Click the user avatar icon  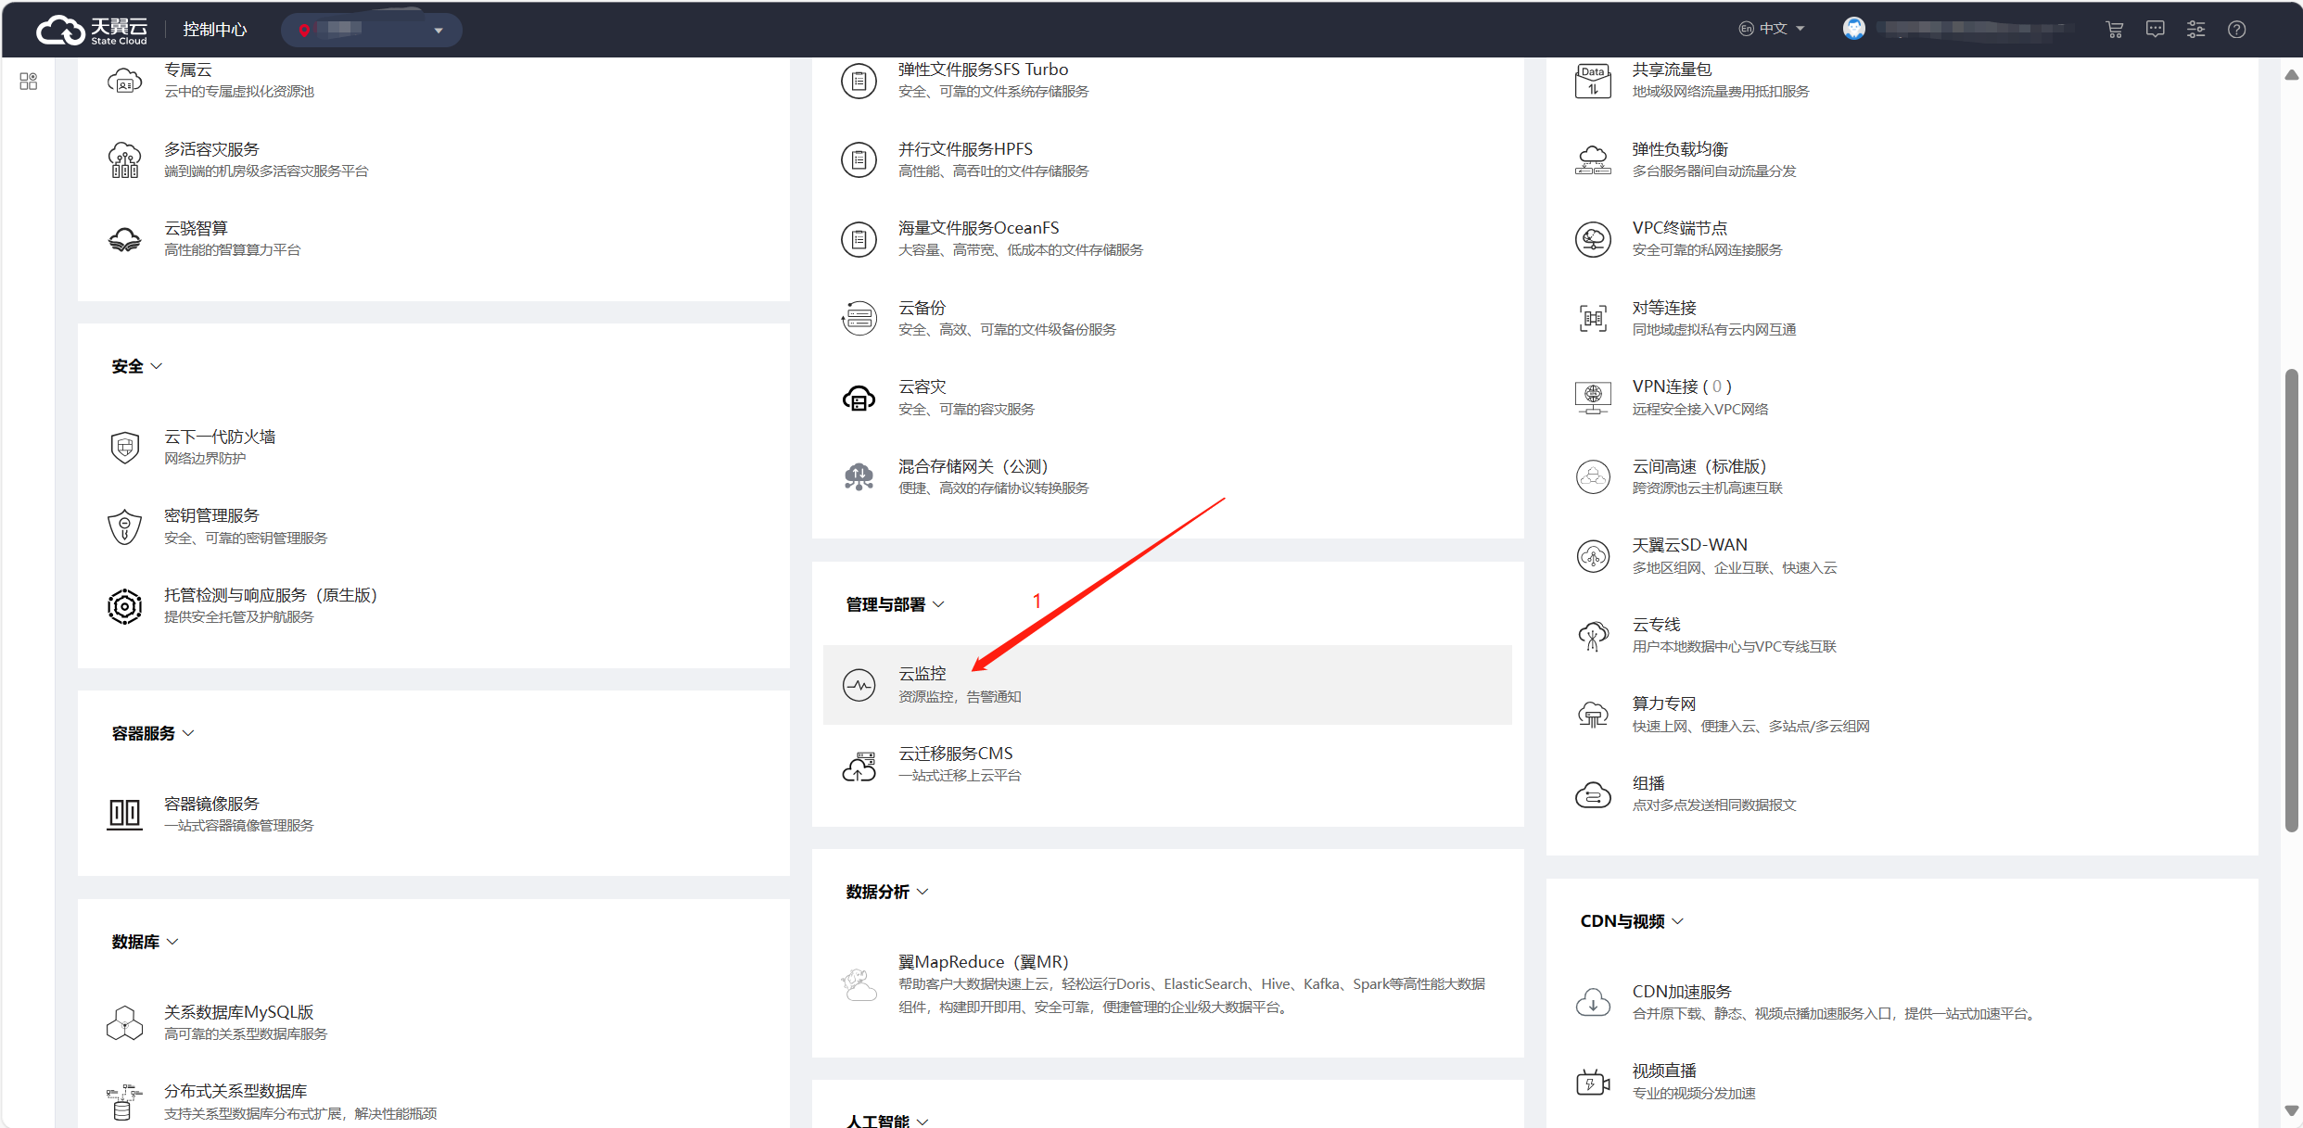click(x=1854, y=29)
